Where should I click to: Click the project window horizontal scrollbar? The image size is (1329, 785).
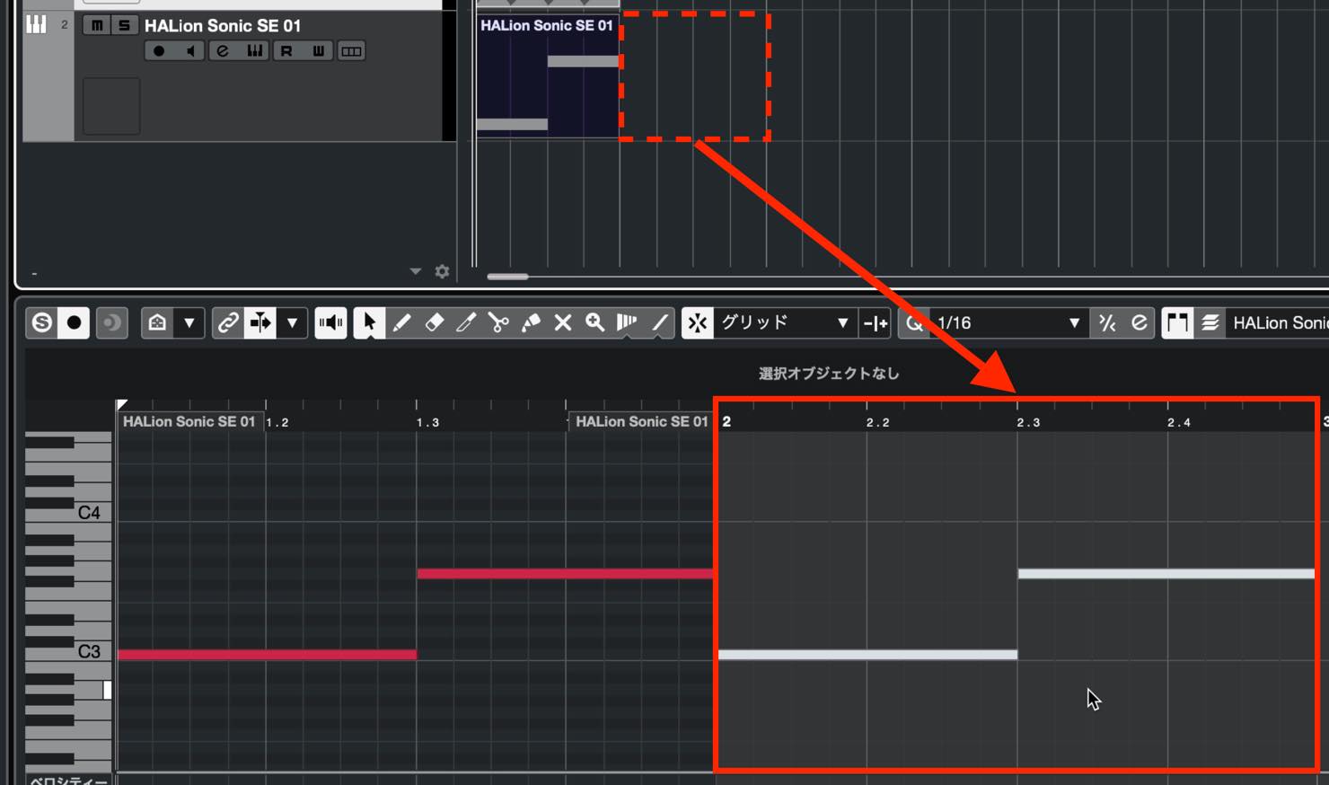[508, 277]
